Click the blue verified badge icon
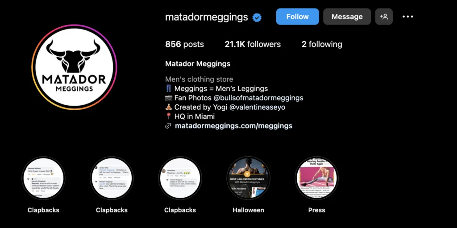Viewport: 457px width, 228px height. click(x=257, y=17)
